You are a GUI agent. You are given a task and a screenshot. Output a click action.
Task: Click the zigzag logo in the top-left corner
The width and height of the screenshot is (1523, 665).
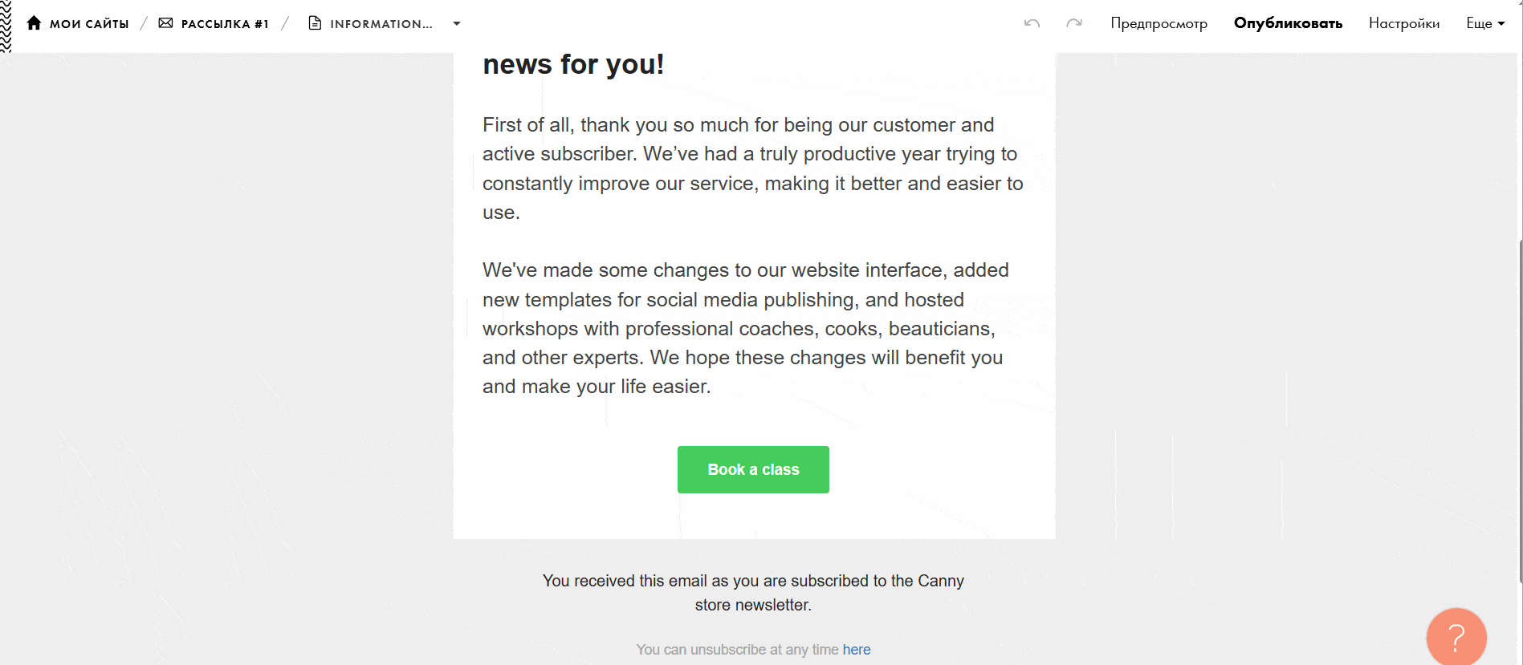6,26
